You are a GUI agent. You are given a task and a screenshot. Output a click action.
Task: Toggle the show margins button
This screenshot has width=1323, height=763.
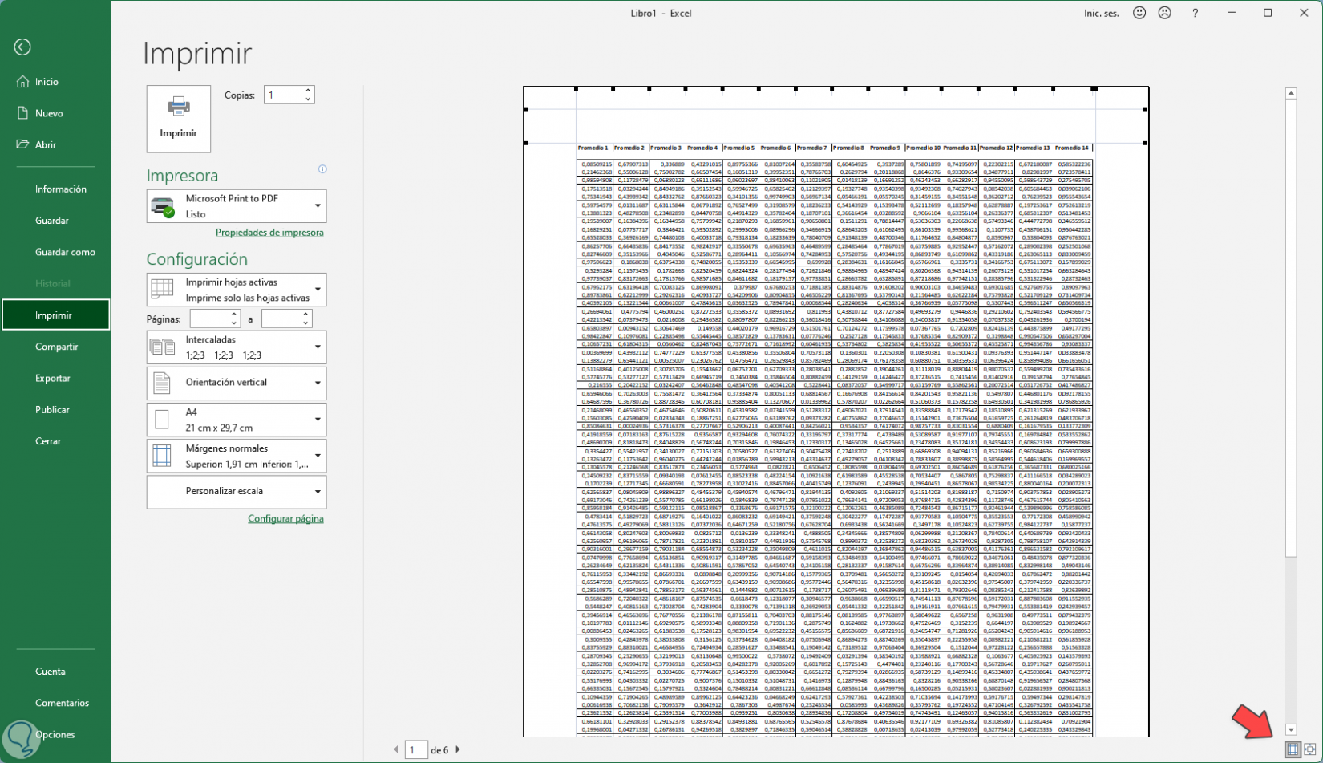pyautogui.click(x=1292, y=749)
